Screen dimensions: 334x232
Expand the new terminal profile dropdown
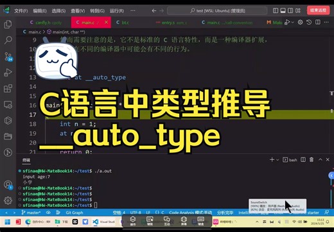(x=277, y=160)
